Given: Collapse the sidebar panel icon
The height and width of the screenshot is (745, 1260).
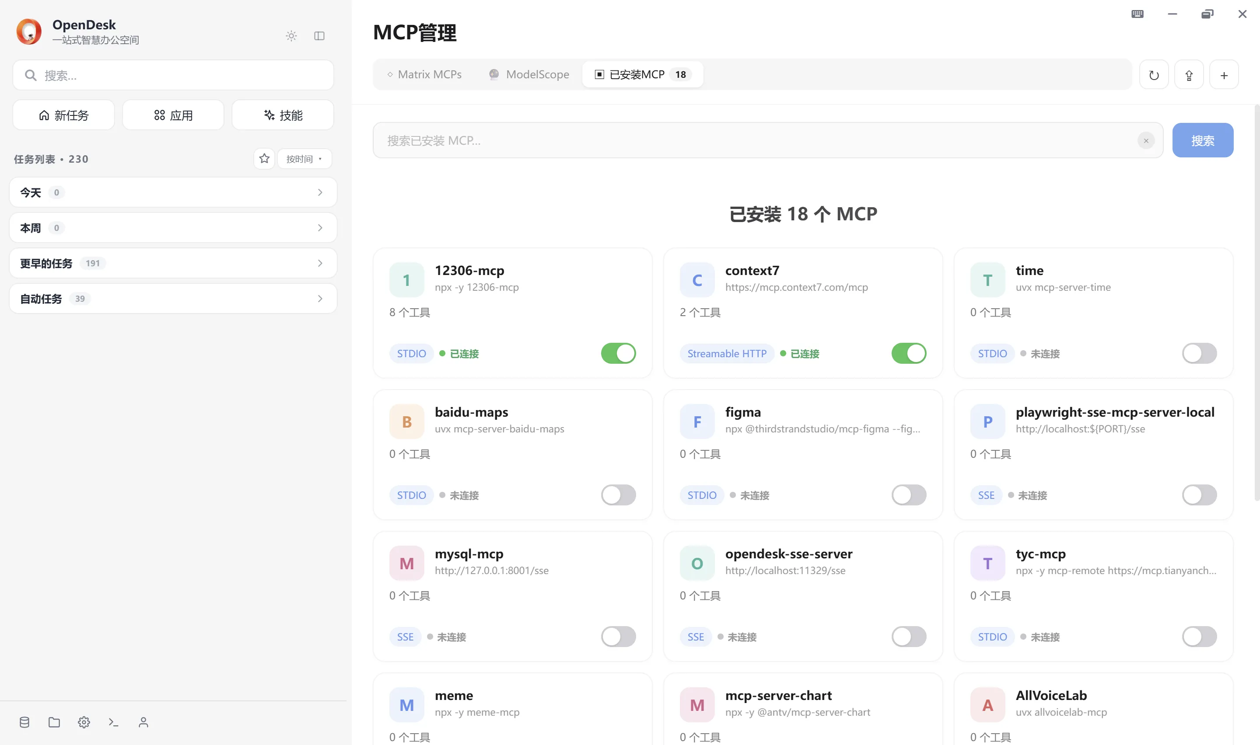Looking at the screenshot, I should tap(319, 36).
